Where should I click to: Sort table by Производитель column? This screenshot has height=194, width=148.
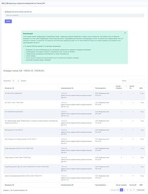pos(104,88)
